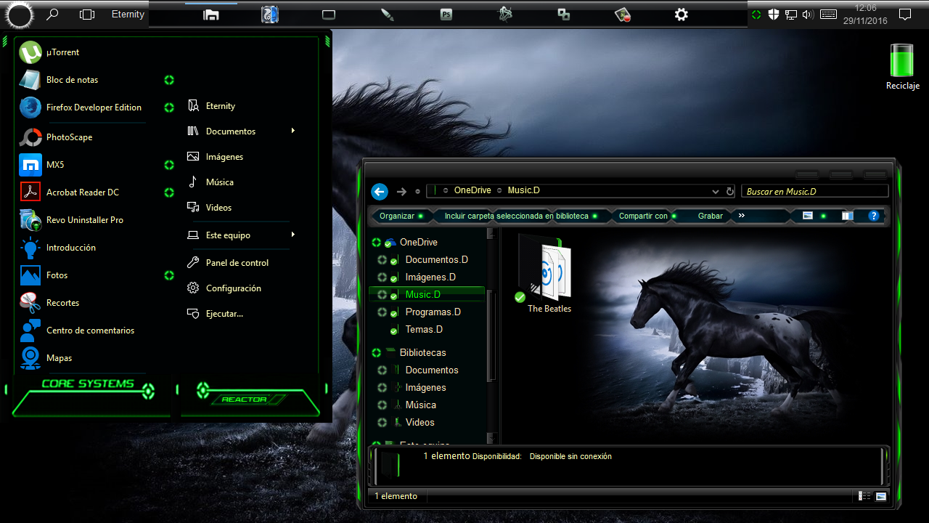Open the settings gear in the taskbar
This screenshot has height=523, width=929.
(681, 14)
